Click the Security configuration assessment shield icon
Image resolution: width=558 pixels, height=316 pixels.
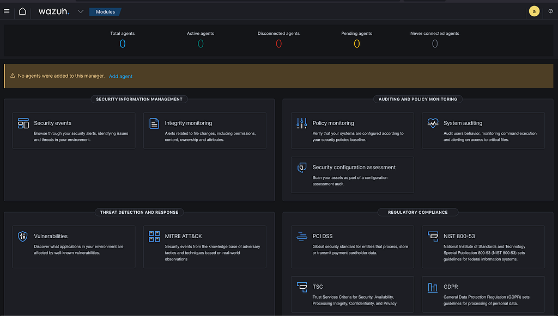(x=302, y=168)
